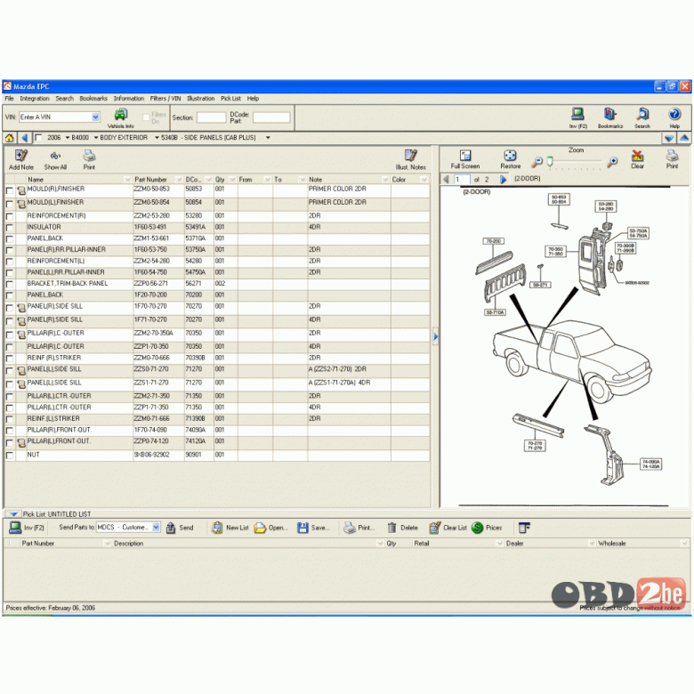Viewport: 694px width, 694px height.
Task: Zoom out the illustration magnifier
Action: pos(537,162)
